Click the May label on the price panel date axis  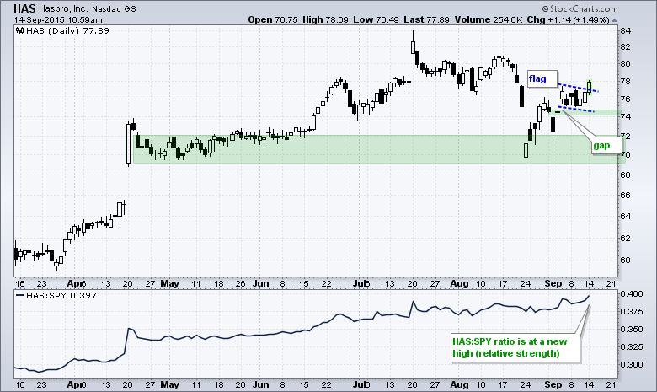169,283
